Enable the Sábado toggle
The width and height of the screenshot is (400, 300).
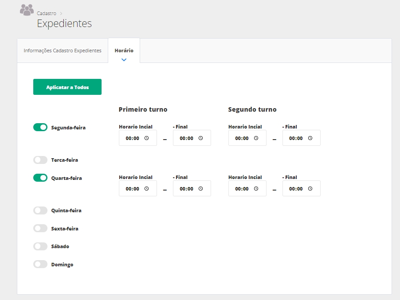(x=40, y=246)
